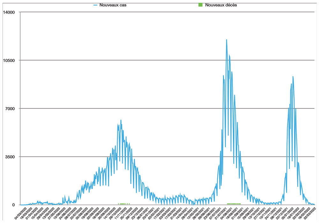Click green death markers under 2021 wave
The image size is (319, 223).
pos(234,204)
